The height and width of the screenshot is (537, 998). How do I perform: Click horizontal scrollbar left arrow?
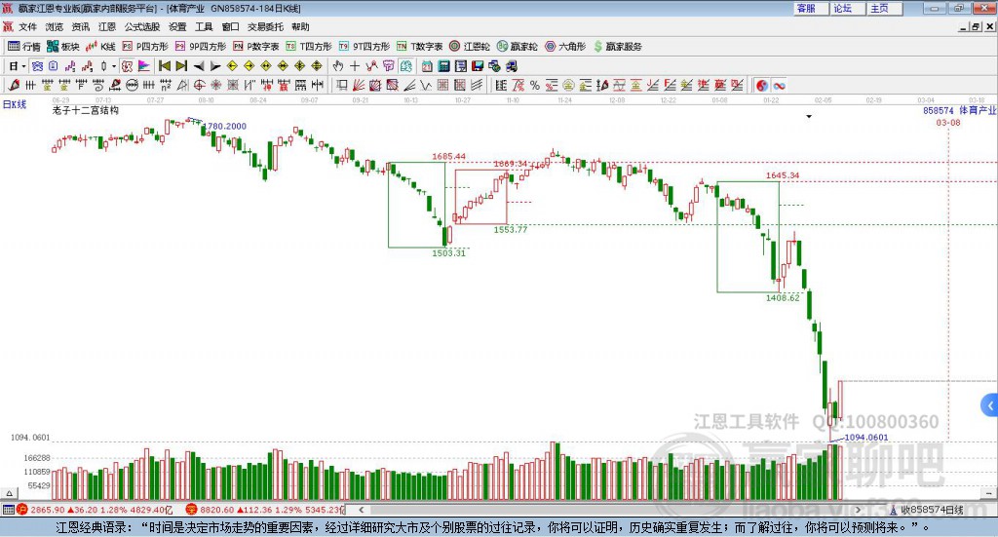361,510
